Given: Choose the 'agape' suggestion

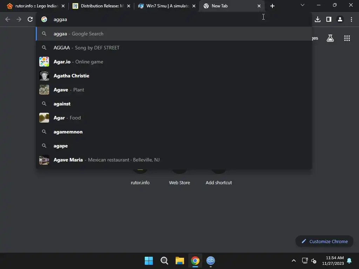Looking at the screenshot, I should 174,146.
